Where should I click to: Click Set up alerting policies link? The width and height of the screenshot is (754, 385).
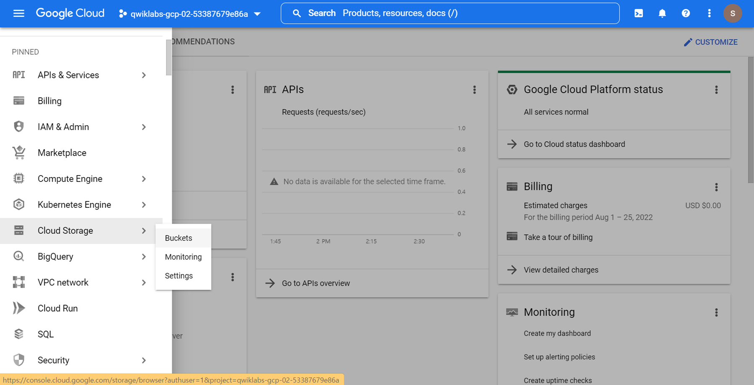click(x=559, y=357)
